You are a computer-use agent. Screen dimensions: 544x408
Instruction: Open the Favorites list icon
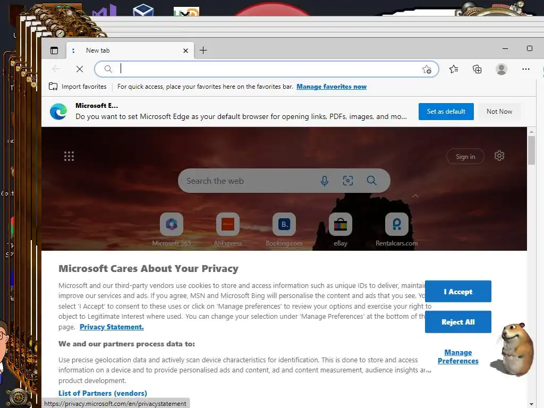454,70
